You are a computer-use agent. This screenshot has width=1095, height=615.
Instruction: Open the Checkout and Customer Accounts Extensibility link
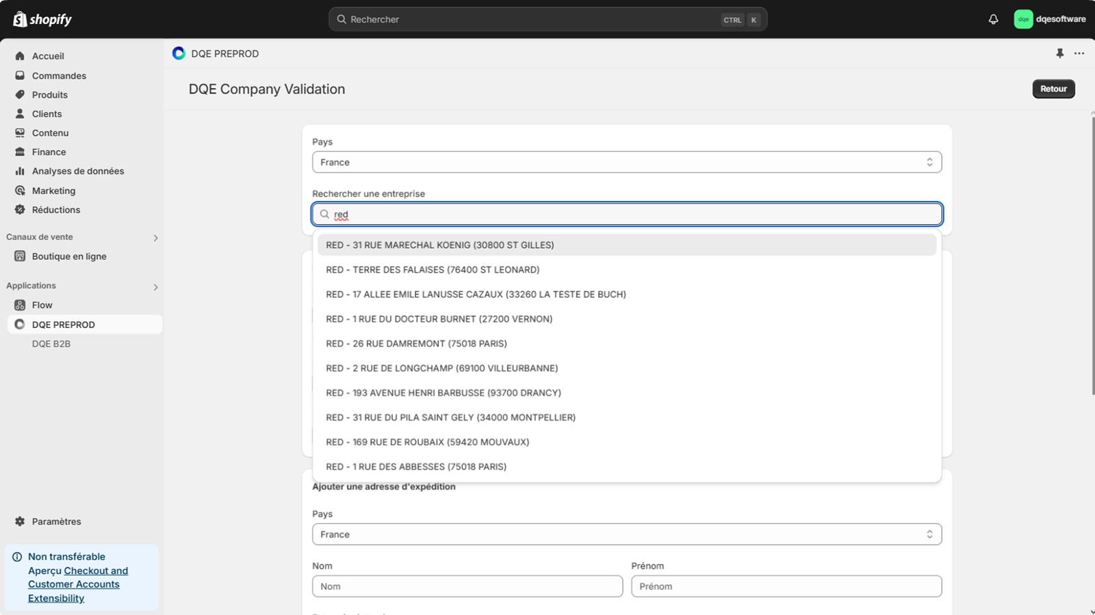[78, 584]
